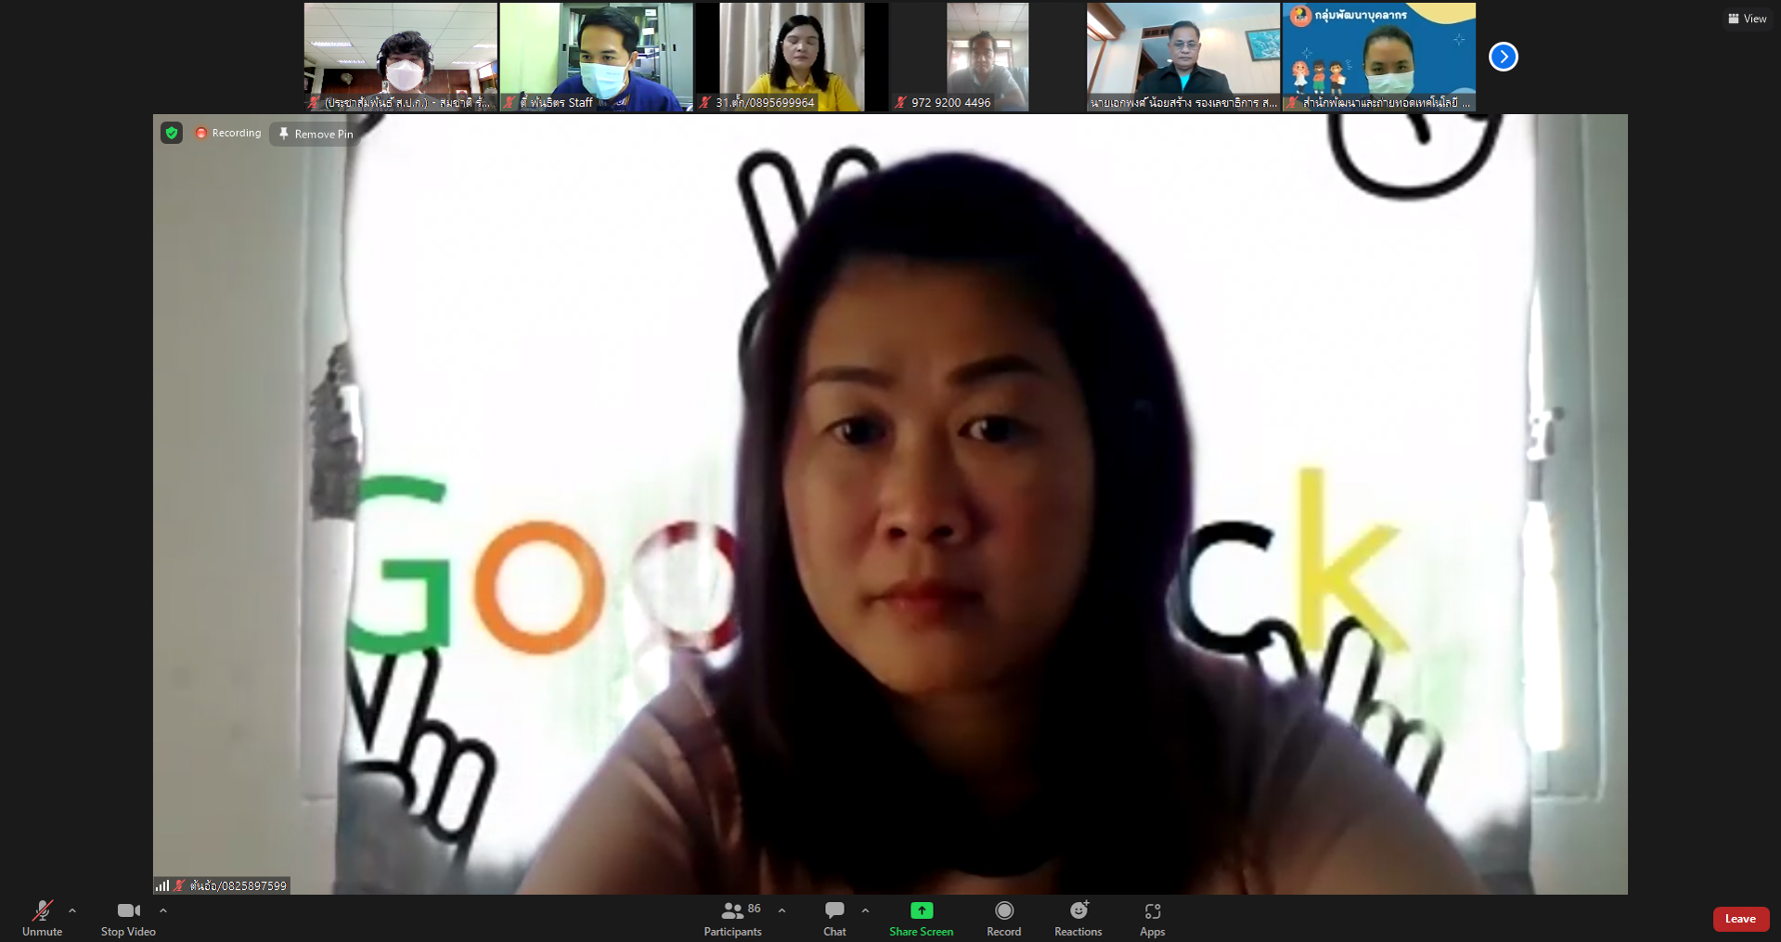This screenshot has width=1781, height=942.
Task: Click the pinned speaker name label 0825897599
Action: (x=239, y=885)
